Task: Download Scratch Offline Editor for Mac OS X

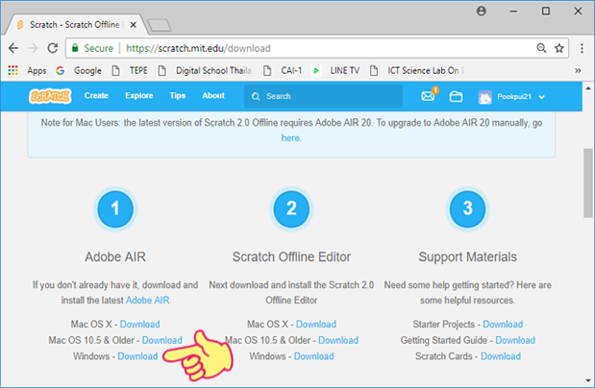Action: coord(316,325)
